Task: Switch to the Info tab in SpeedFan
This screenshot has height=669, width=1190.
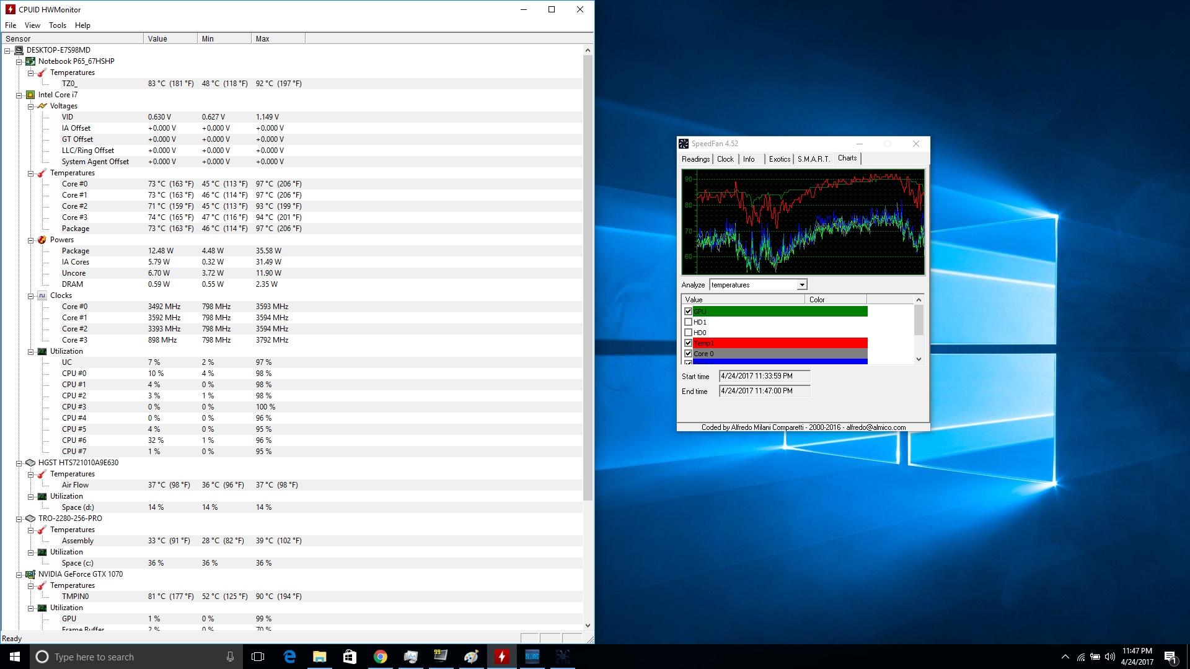Action: pyautogui.click(x=749, y=159)
